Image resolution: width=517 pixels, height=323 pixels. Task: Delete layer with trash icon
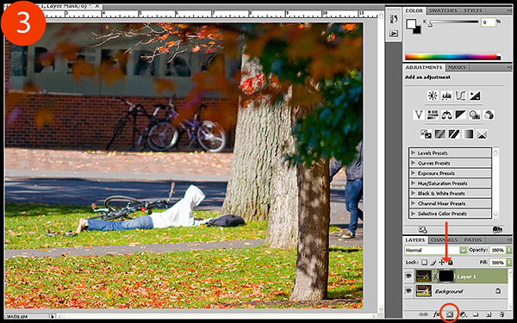coord(501,314)
